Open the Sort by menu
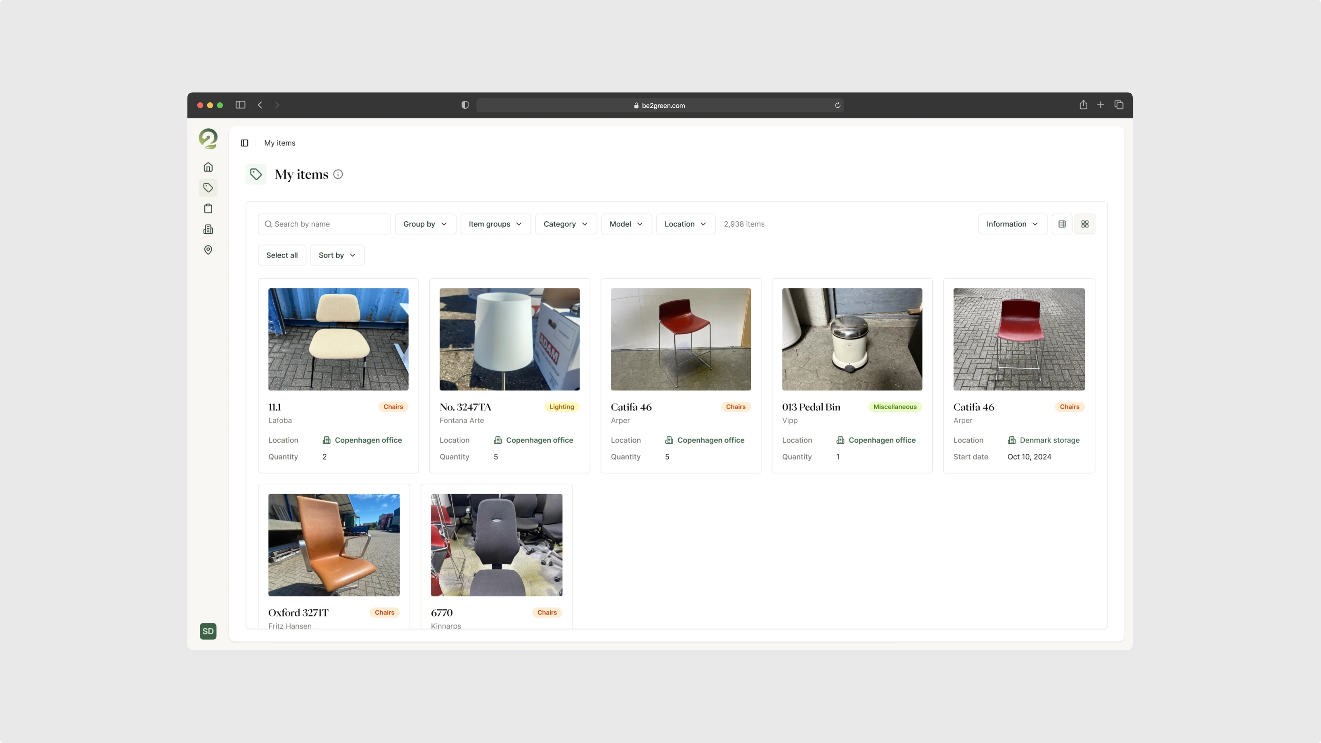 pyautogui.click(x=337, y=256)
